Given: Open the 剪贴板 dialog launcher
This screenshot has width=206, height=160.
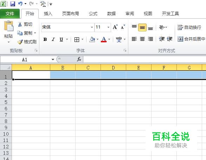Looking at the screenshot, I should [36, 50].
